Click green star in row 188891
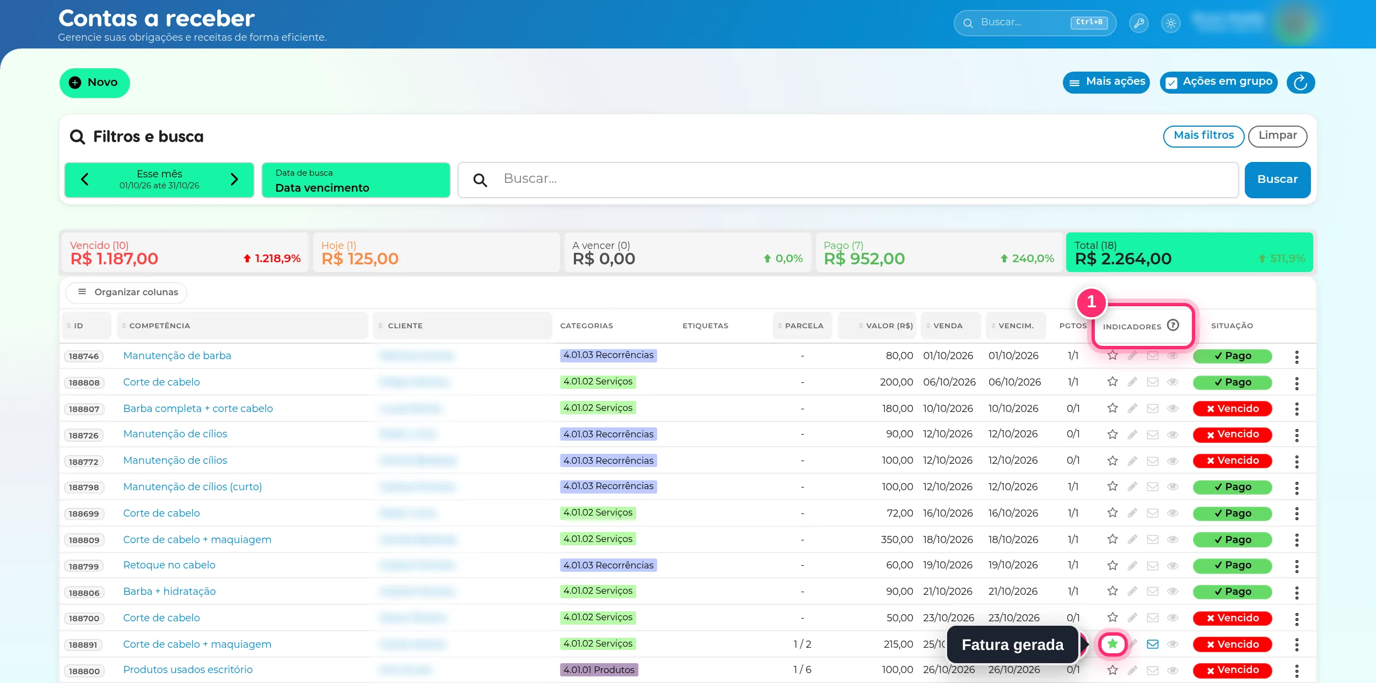Image resolution: width=1376 pixels, height=683 pixels. 1112,644
